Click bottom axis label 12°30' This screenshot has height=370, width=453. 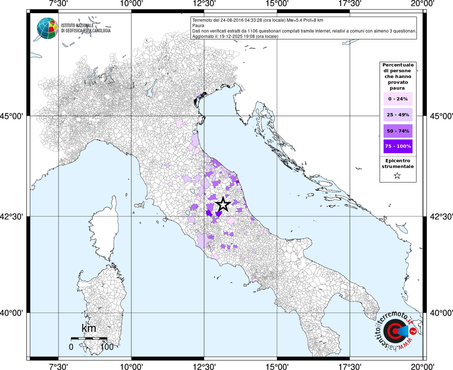(x=204, y=367)
